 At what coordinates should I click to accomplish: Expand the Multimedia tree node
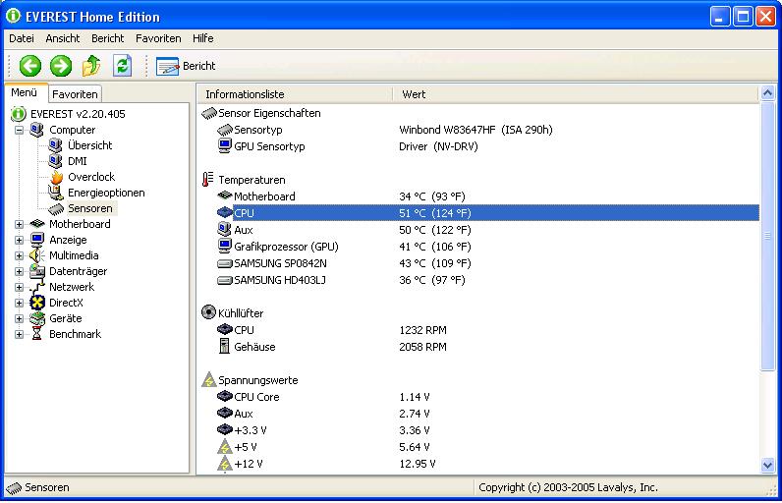click(19, 255)
